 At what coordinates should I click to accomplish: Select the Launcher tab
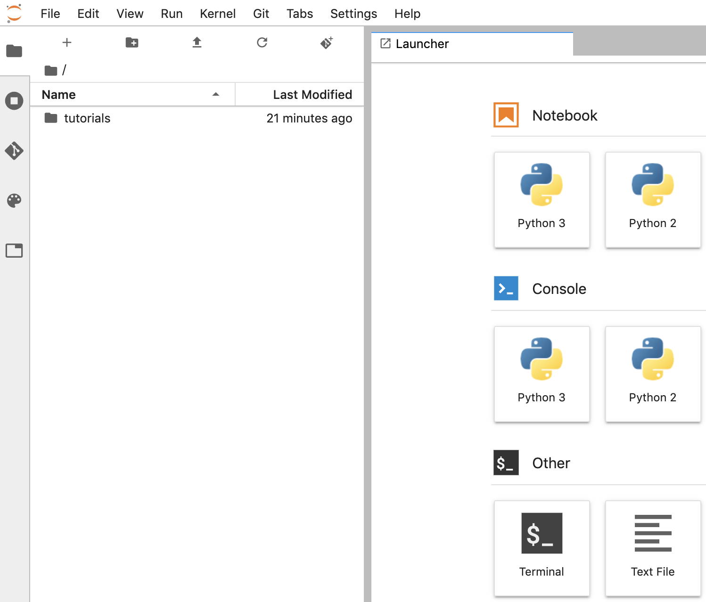[422, 44]
